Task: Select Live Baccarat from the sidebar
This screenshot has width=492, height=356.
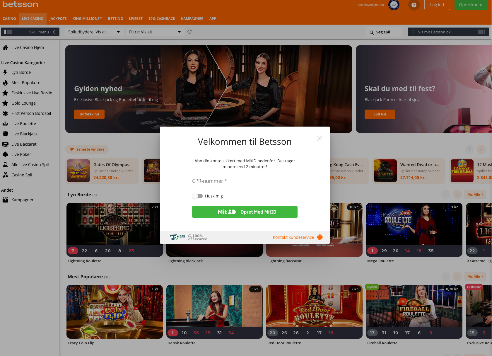Action: (x=24, y=144)
